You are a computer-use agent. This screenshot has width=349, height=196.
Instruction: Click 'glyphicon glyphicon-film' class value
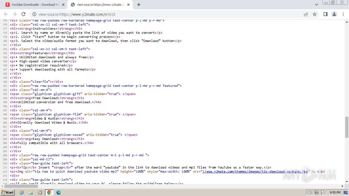coord(58,114)
